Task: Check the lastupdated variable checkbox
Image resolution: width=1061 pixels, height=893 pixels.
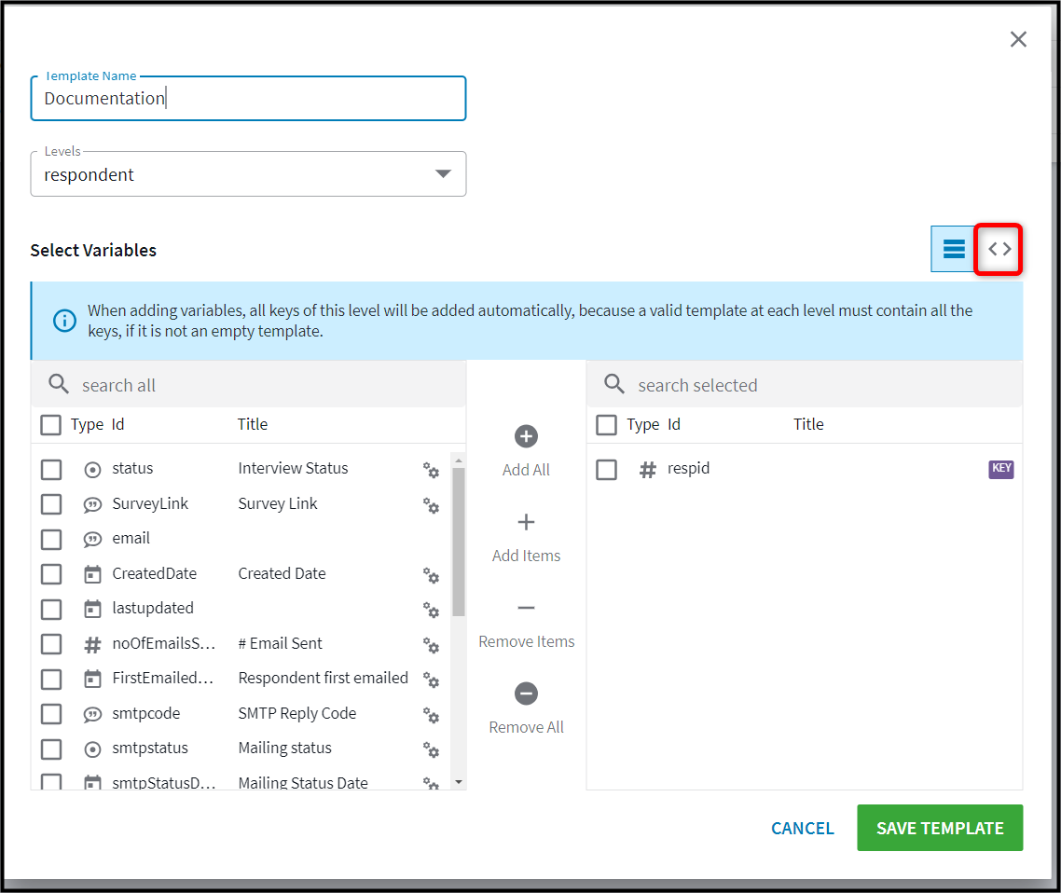Action: (51, 610)
